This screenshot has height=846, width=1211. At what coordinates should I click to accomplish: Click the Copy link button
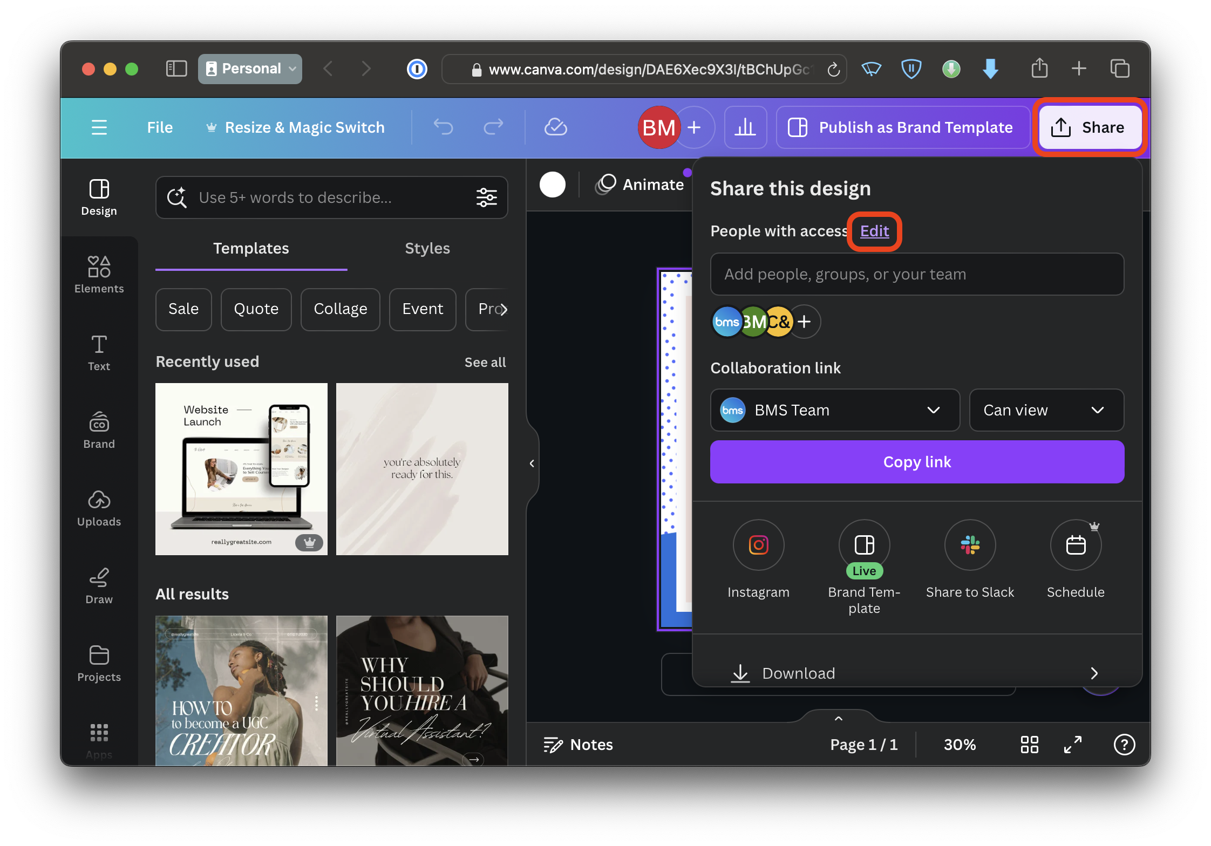[x=916, y=462]
